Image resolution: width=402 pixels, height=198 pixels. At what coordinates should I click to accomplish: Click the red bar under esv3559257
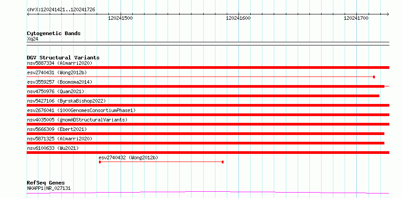[x=206, y=86]
